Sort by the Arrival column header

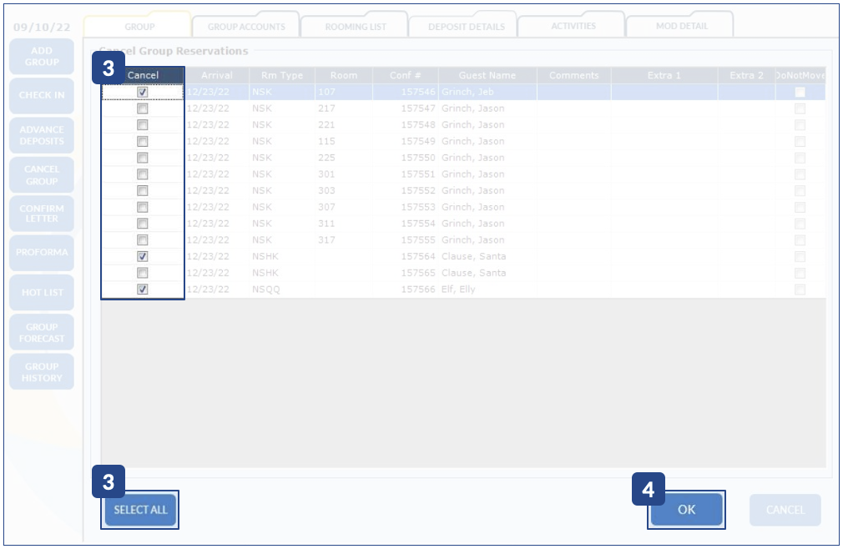pos(216,75)
